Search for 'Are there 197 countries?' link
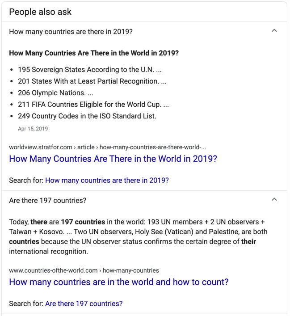This screenshot has height=316, width=290. click(84, 303)
